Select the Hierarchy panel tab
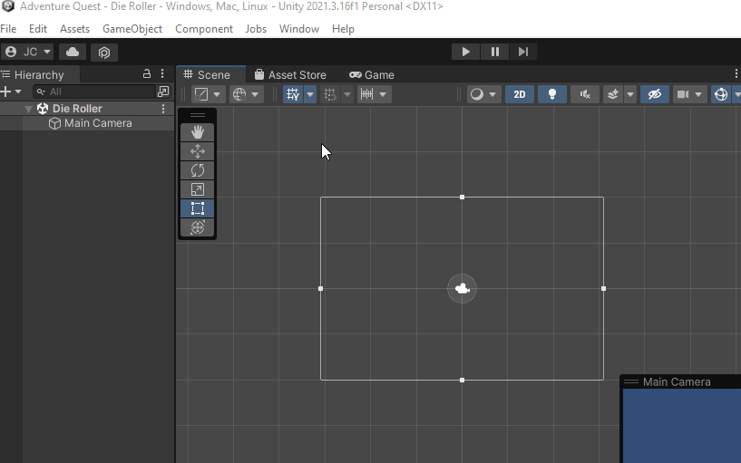Image resolution: width=741 pixels, height=463 pixels. pos(40,74)
